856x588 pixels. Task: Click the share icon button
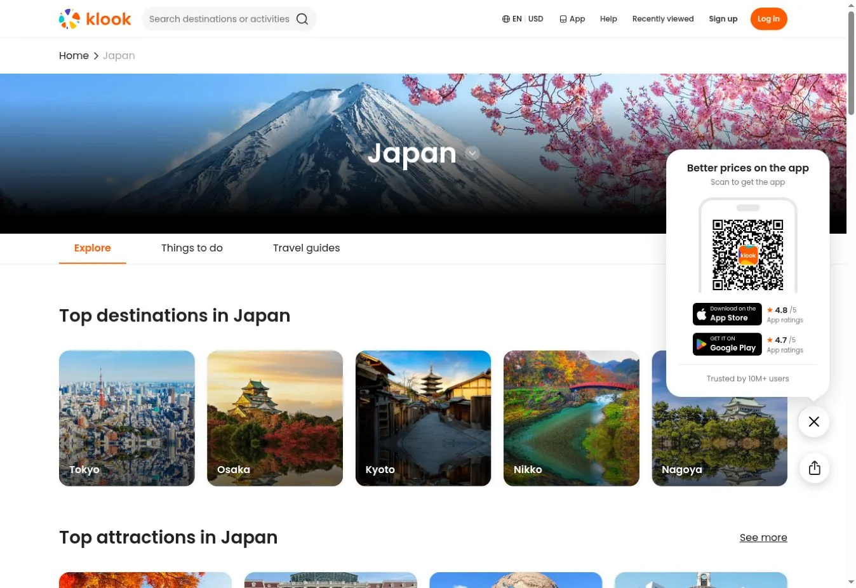coord(814,468)
